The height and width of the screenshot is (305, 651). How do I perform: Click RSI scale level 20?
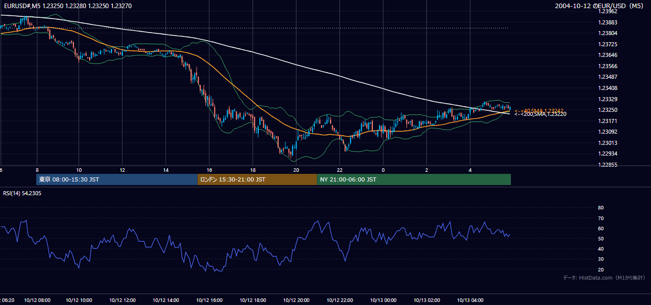[x=601, y=269]
